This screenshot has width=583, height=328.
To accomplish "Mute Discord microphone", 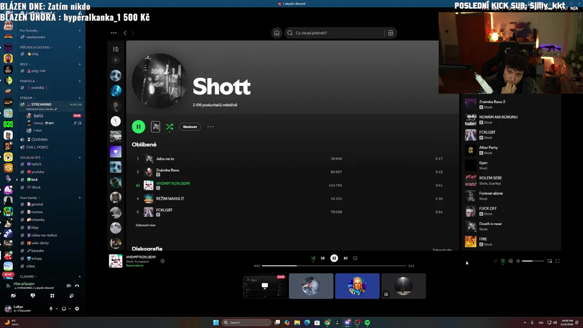I will (x=51, y=309).
